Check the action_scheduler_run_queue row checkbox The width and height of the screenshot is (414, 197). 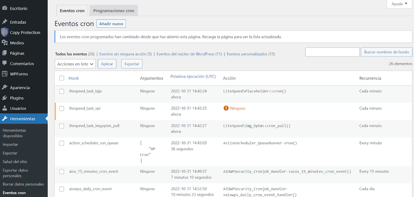click(62, 143)
